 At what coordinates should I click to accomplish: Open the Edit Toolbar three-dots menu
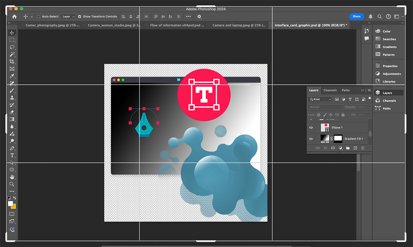pos(12,191)
